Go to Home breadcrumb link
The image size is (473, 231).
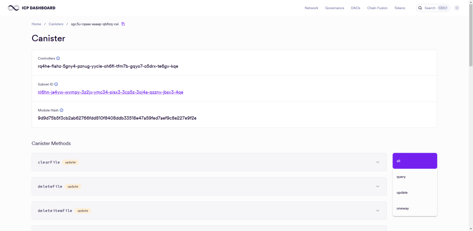click(x=36, y=24)
